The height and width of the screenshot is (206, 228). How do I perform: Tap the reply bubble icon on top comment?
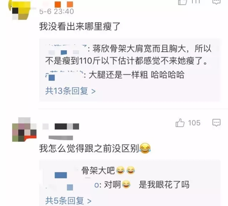coord(217,2)
